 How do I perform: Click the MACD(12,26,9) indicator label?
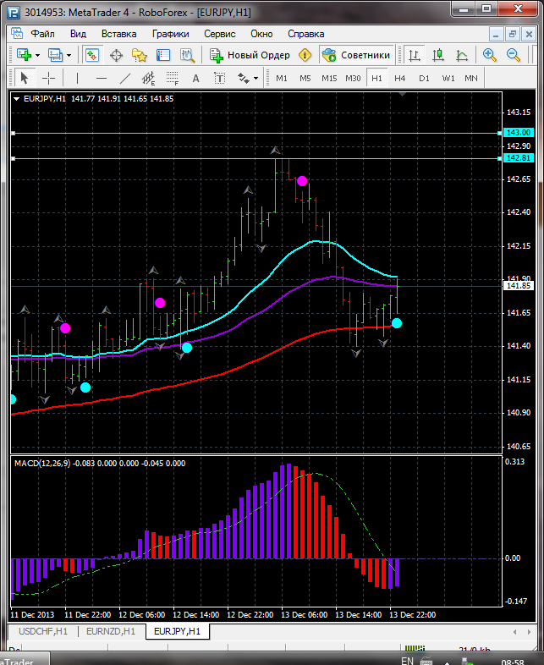42,463
